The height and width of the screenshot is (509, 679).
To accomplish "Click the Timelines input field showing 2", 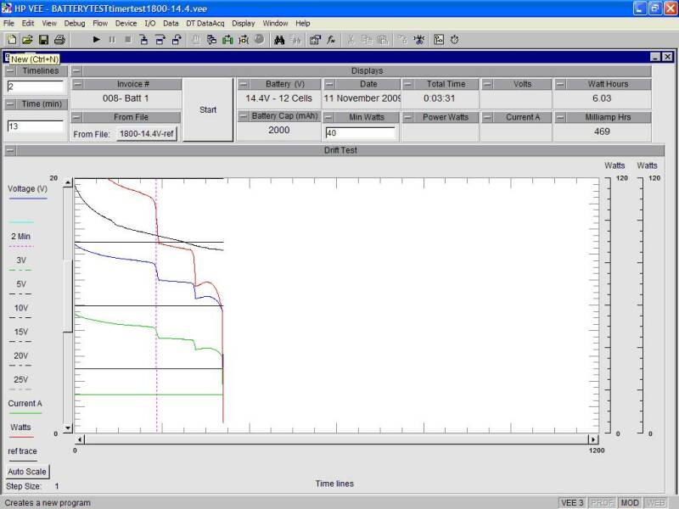I will coord(35,87).
